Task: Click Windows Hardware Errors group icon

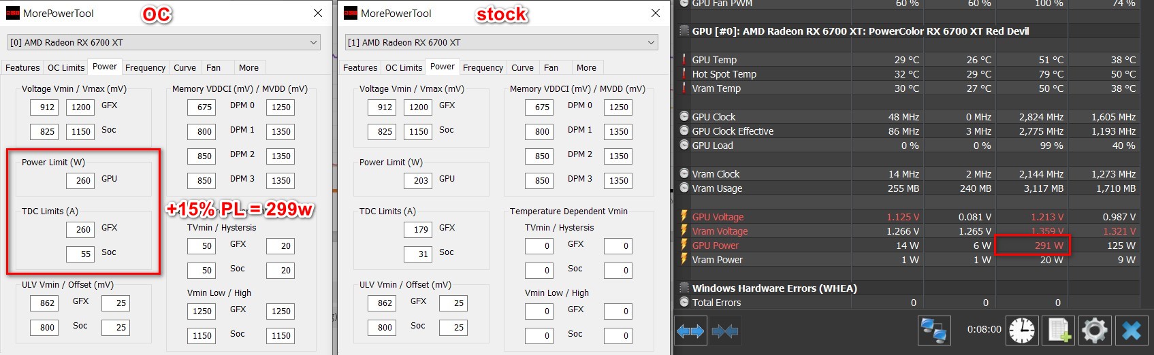Action: coord(684,288)
